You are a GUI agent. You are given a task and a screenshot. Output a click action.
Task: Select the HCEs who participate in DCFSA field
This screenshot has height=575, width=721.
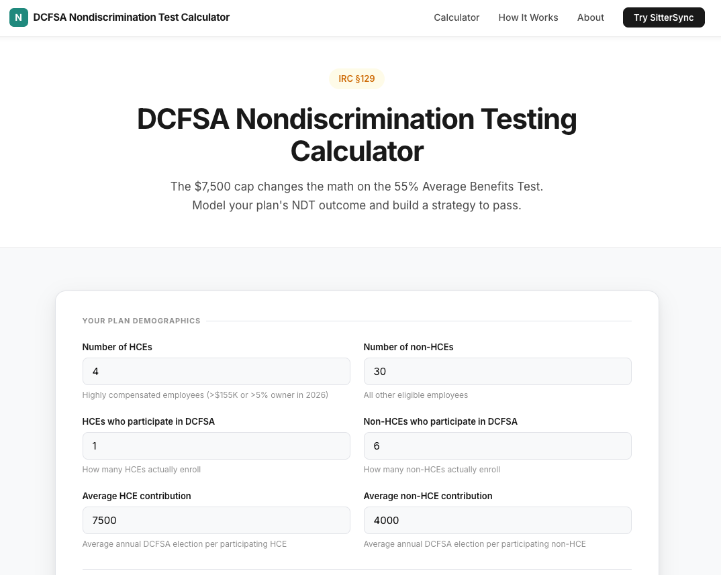[x=215, y=446]
